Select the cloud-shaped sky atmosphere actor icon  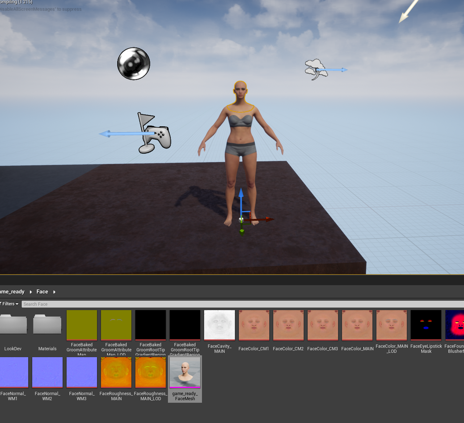point(316,69)
